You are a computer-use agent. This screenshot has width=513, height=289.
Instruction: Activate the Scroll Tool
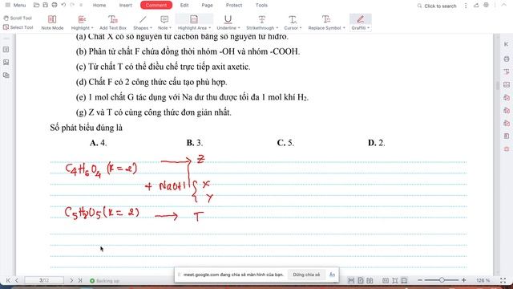(x=18, y=18)
